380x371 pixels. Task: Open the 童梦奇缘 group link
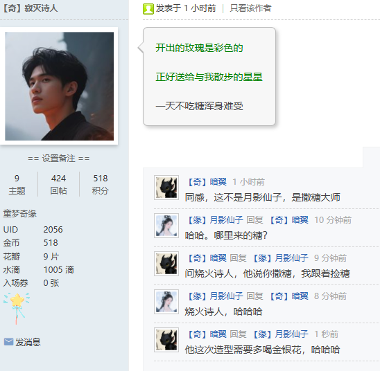point(19,214)
